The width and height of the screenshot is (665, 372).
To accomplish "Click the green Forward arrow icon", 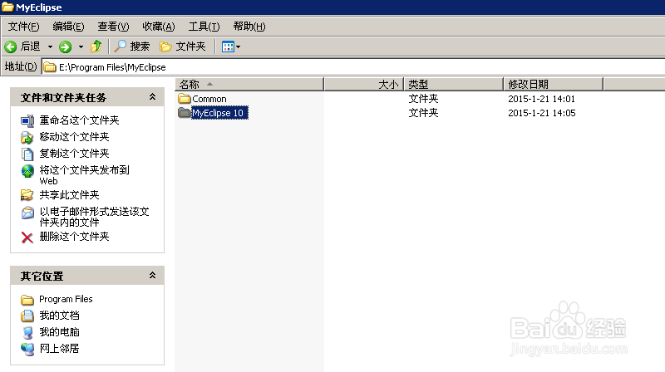I will [66, 46].
